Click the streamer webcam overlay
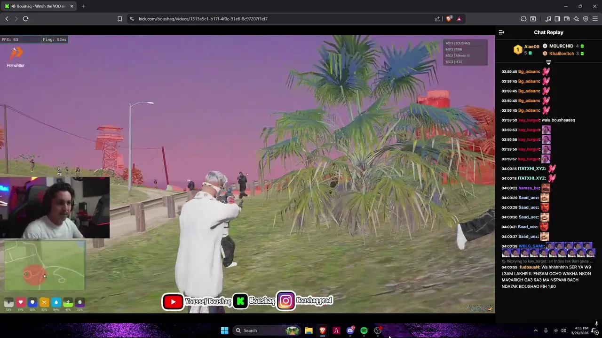 click(x=55, y=208)
